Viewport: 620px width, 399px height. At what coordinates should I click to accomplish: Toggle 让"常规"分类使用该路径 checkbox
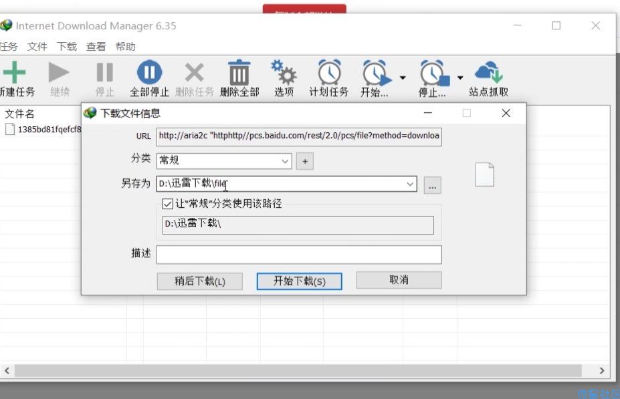pos(168,204)
